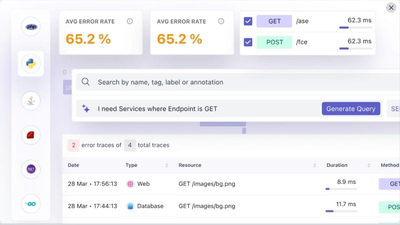Select the Ruby service icon
This screenshot has width=400, height=225.
pyautogui.click(x=31, y=135)
